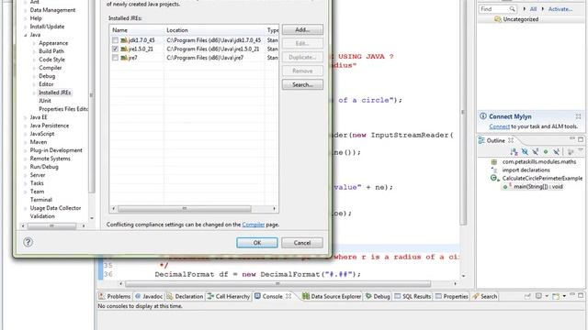The height and width of the screenshot is (330, 588).
Task: Click the Mylyn info icon
Action: pos(483,116)
